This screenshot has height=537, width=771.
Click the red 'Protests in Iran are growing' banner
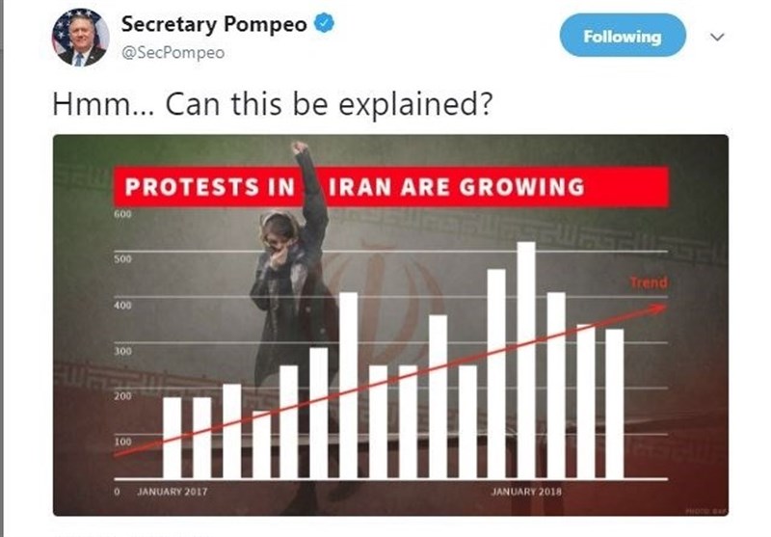(390, 186)
